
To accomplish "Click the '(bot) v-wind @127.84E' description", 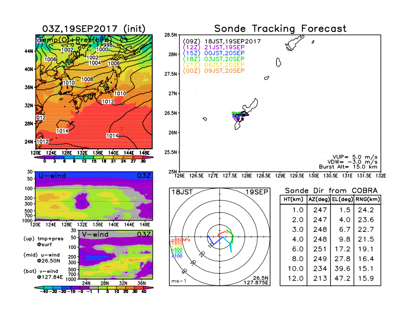I will (x=43, y=274).
